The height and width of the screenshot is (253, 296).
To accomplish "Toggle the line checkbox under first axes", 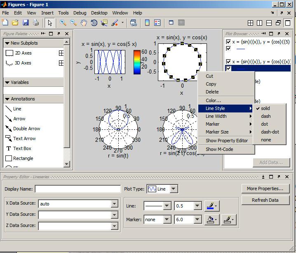I will [x=228, y=49].
